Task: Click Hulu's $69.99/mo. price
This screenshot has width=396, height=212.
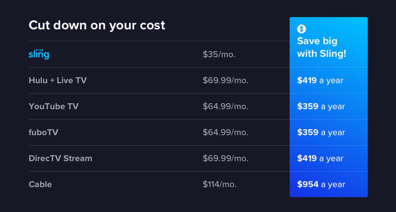Action: coord(226,81)
